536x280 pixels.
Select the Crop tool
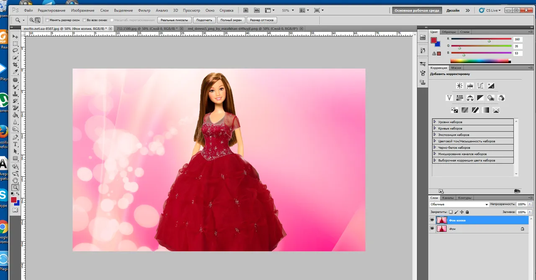(x=15, y=65)
